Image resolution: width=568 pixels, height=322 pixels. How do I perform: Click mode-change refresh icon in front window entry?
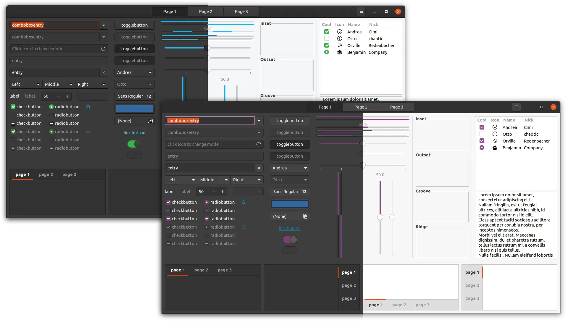click(258, 144)
